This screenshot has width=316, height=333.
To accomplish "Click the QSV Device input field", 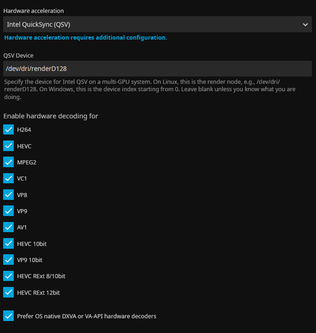I will click(157, 69).
